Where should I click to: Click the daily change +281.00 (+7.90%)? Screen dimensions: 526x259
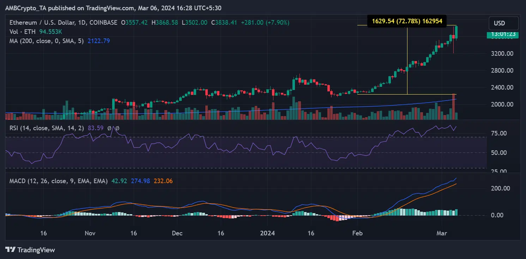(x=265, y=23)
